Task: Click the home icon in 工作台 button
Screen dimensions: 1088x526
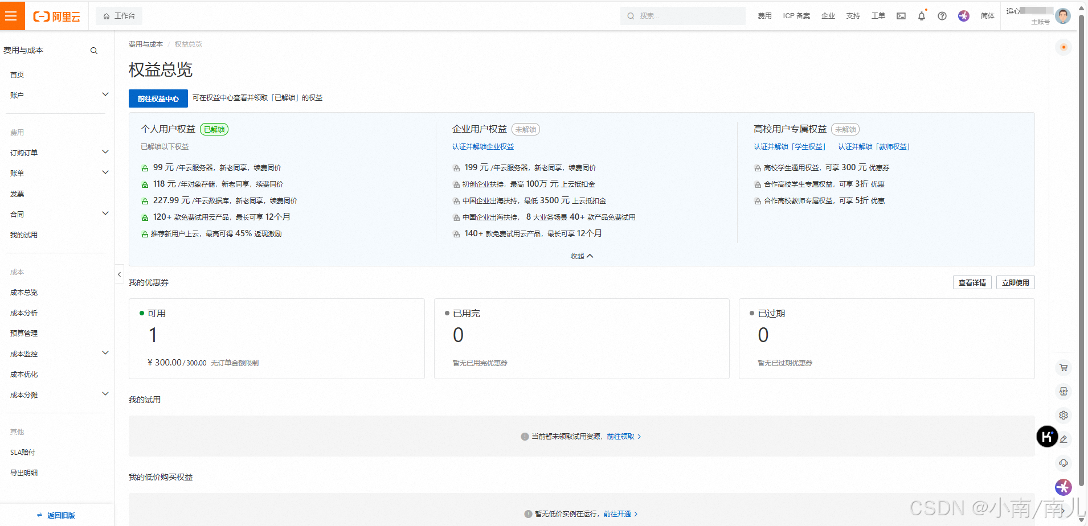Action: point(107,16)
